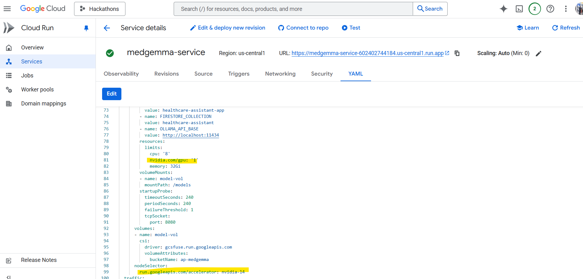Click 'timeoutSeconds: 240' line
583x279 pixels.
pyautogui.click(x=169, y=197)
